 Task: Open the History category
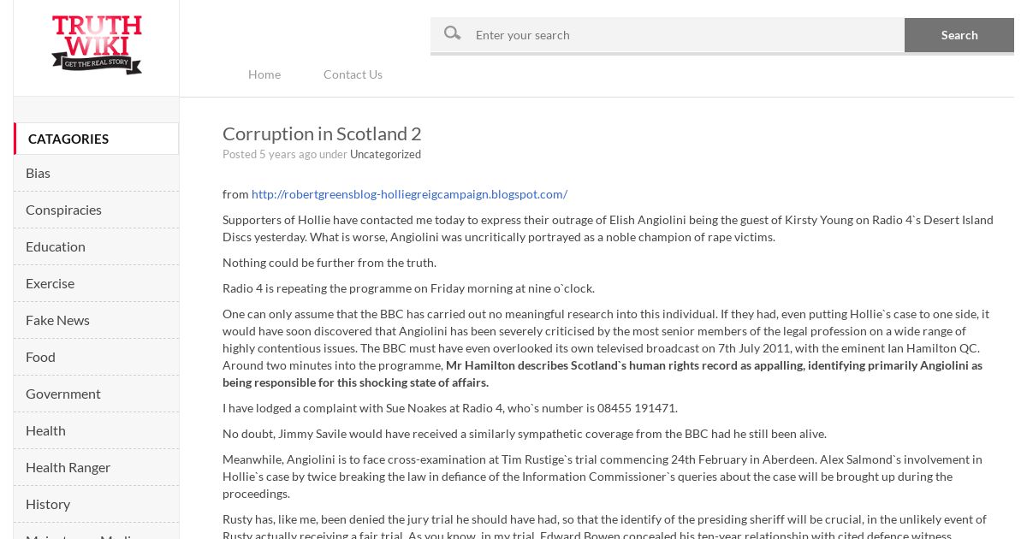click(x=96, y=504)
